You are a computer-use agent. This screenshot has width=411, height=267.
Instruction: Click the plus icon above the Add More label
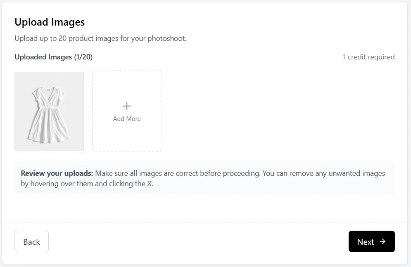[126, 106]
